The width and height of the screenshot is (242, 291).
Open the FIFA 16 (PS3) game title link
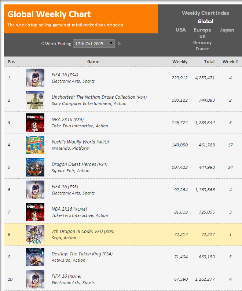[65, 187]
